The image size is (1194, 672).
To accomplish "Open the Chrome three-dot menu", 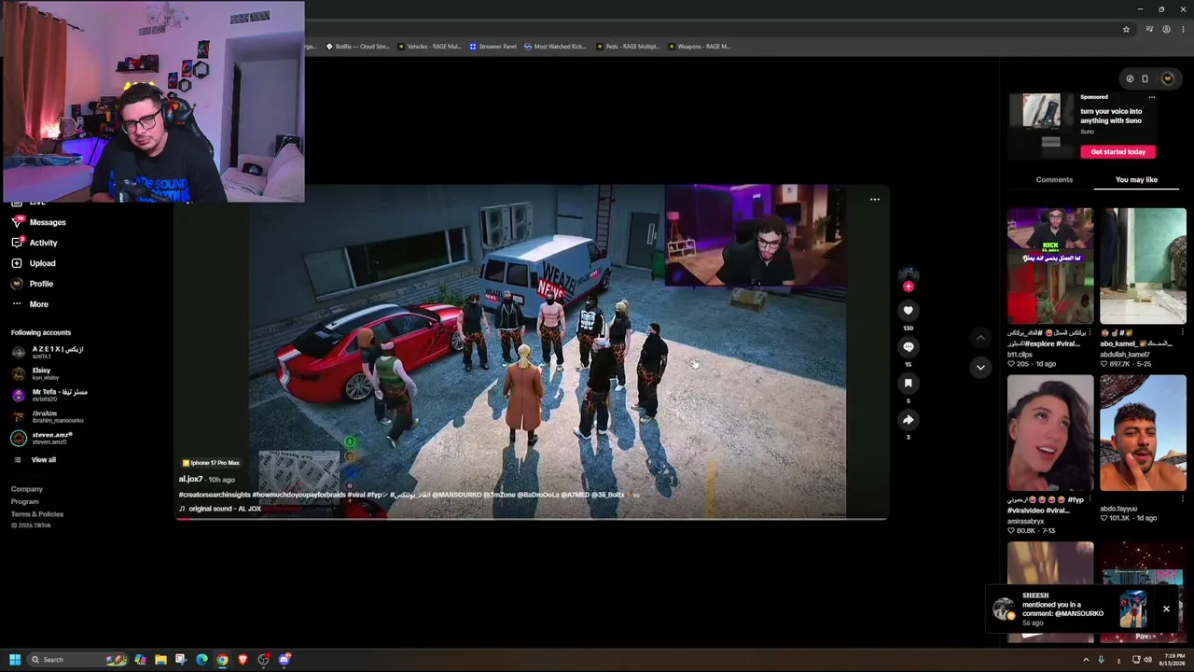I will coord(1183,29).
